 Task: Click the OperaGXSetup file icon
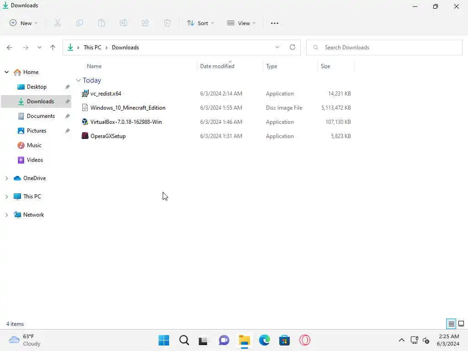tap(85, 136)
